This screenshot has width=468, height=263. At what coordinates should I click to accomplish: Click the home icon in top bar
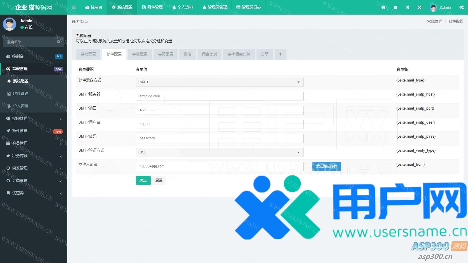pyautogui.click(x=383, y=7)
